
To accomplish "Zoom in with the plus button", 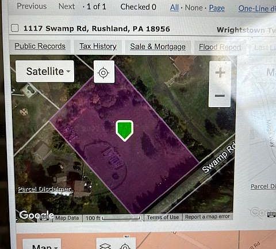I will [220, 73].
